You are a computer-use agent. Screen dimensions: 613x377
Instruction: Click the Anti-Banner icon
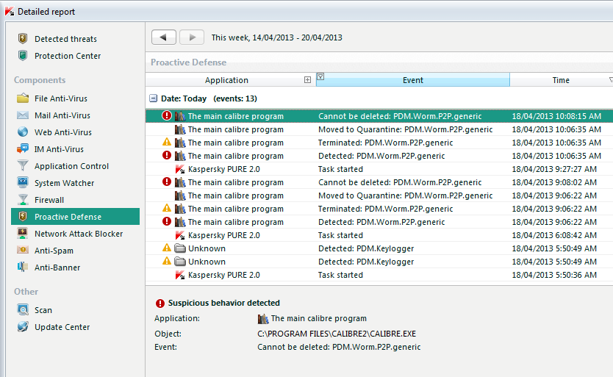coord(23,267)
